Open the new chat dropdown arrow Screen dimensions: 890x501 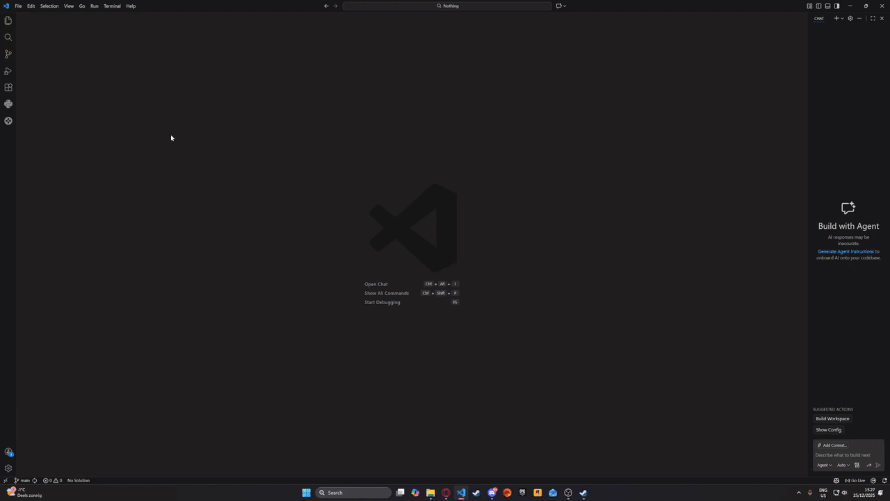[841, 18]
